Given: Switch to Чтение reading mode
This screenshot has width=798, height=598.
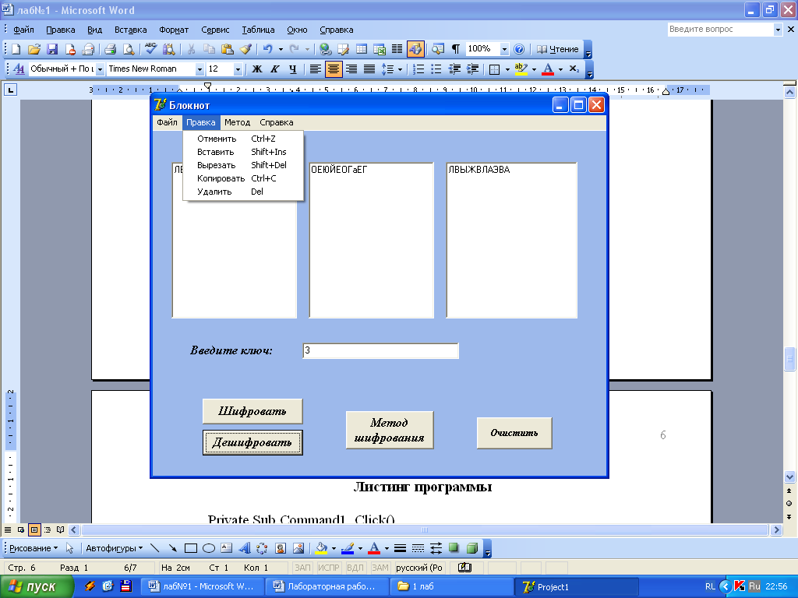Looking at the screenshot, I should click(558, 49).
